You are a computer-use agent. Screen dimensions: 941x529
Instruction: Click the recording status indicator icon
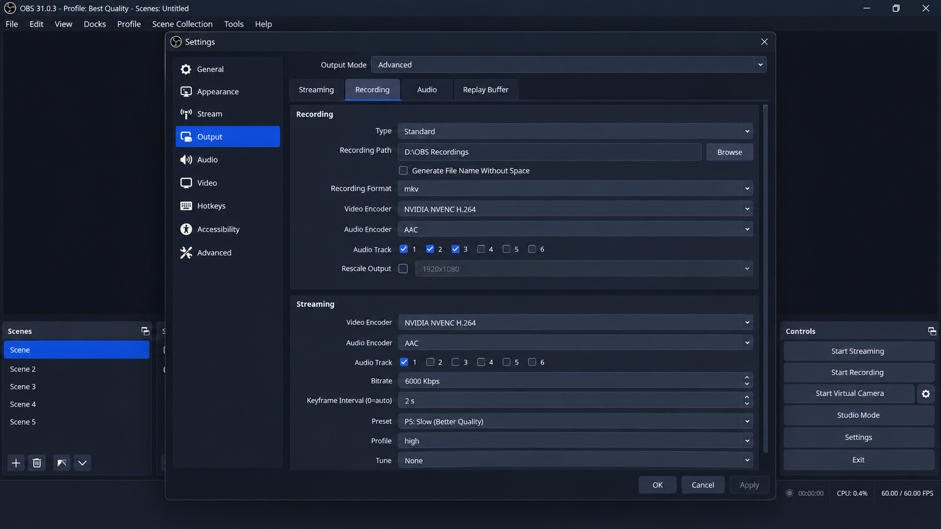coord(790,493)
